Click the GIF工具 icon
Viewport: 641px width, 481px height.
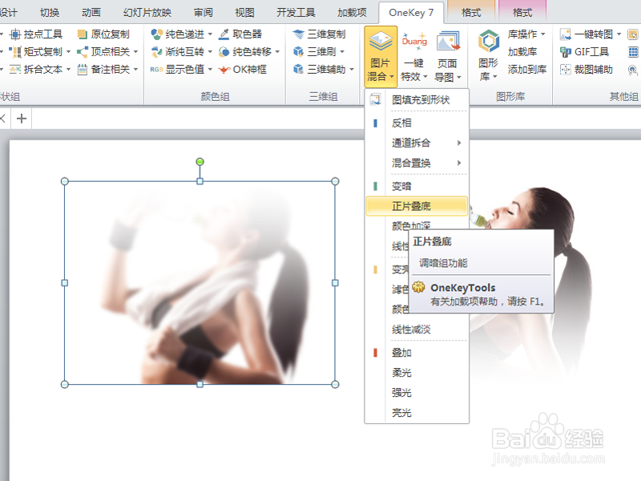click(x=566, y=52)
